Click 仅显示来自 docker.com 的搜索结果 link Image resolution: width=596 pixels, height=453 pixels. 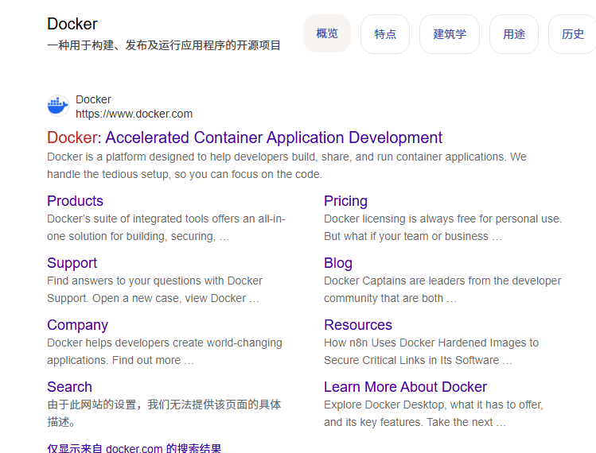pos(134,448)
